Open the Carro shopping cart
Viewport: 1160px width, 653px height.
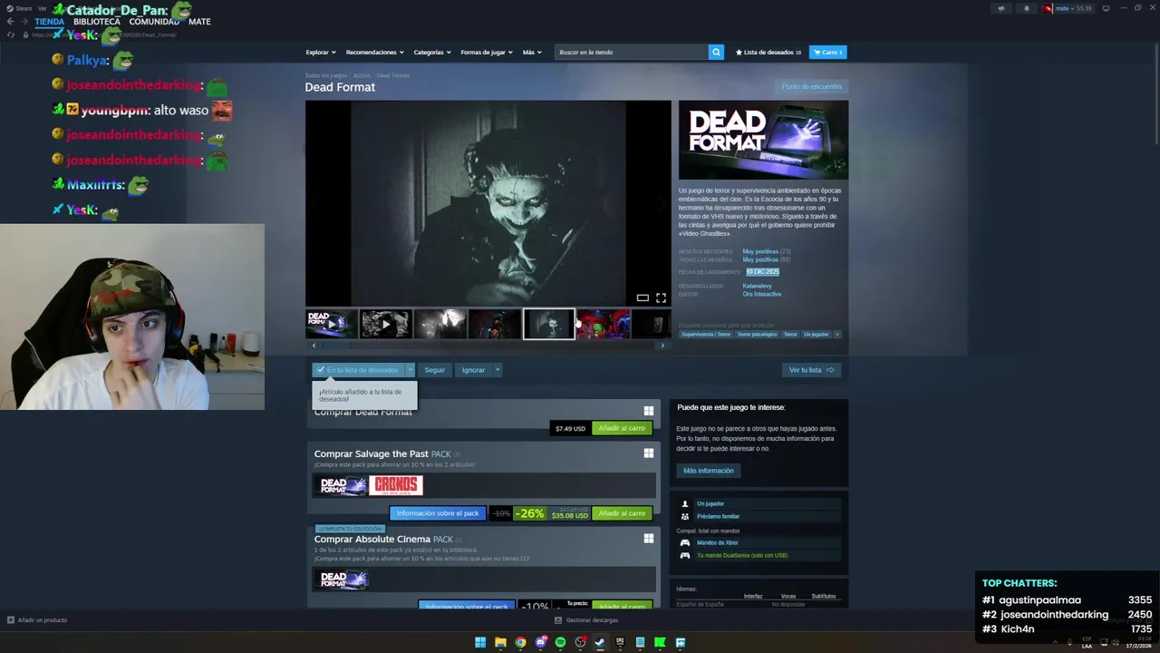[x=827, y=52]
